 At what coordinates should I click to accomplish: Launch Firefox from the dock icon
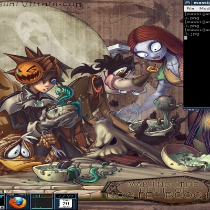(x=18, y=203)
